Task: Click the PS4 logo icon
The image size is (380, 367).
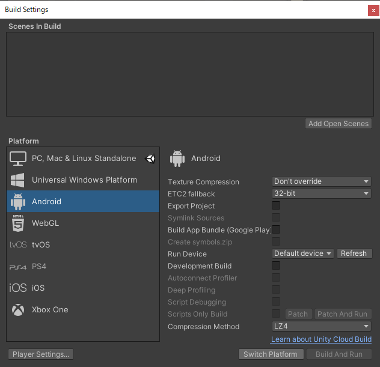Action: click(18, 267)
